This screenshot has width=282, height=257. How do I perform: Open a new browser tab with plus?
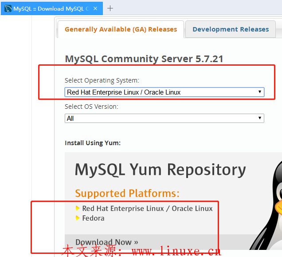tap(110, 8)
